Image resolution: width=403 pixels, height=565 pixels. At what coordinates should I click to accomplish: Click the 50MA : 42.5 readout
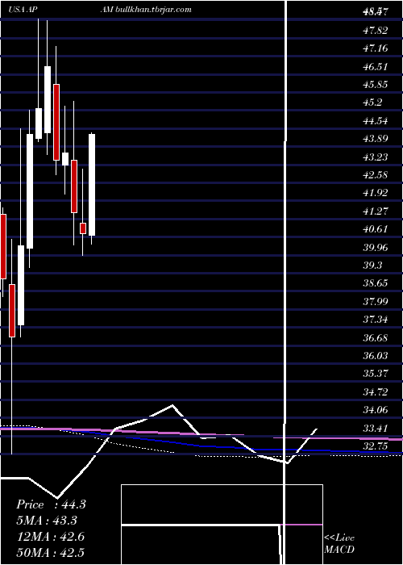(x=51, y=552)
